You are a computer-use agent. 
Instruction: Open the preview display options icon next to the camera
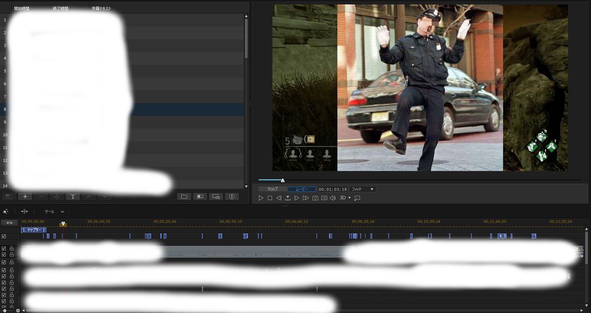pos(324,198)
